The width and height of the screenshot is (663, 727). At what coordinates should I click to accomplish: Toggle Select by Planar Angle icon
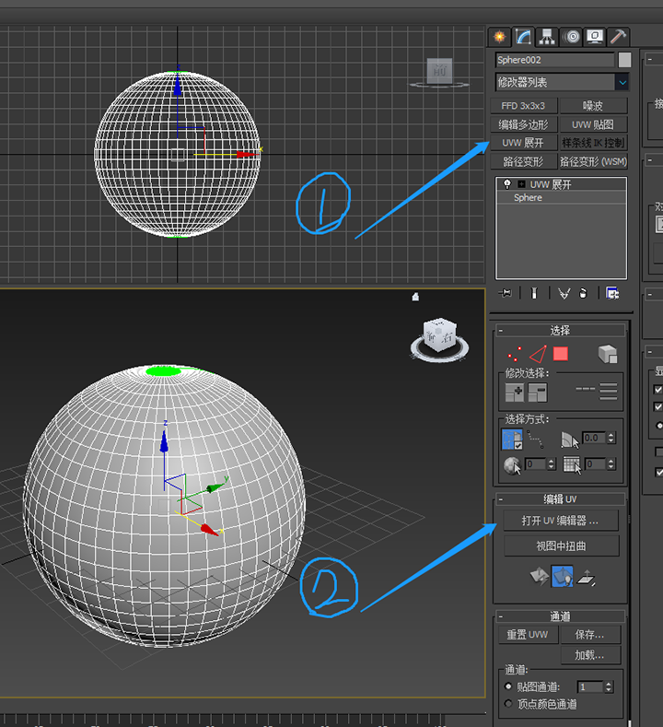570,440
